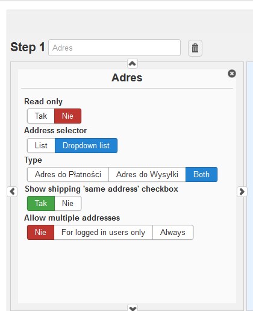This screenshot has height=311, width=253.
Task: Allow multiple addresses for logged in users only
Action: coord(103,232)
